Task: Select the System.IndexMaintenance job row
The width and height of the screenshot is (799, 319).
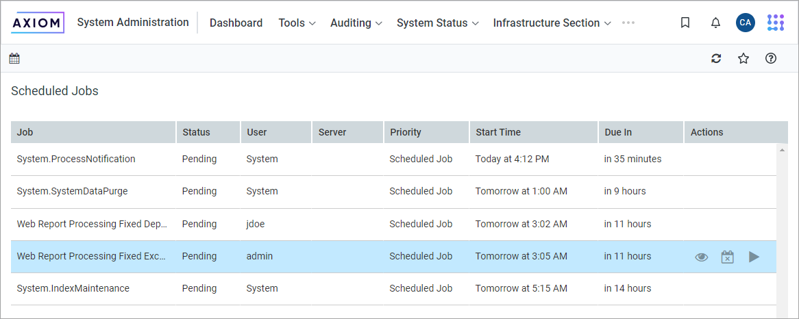Action: point(73,288)
